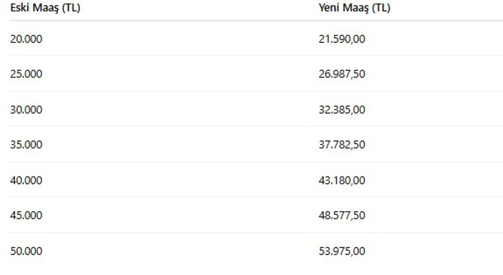Viewport: 503px width, 275px height.
Task: Select the 30.000 old salary cell
Action: [x=26, y=110]
